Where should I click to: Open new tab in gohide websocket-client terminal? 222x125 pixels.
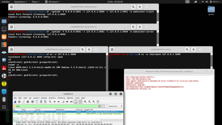tap(12, 7)
